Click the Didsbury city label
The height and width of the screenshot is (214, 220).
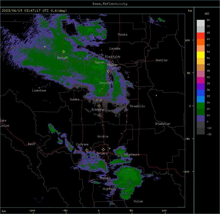97,110
